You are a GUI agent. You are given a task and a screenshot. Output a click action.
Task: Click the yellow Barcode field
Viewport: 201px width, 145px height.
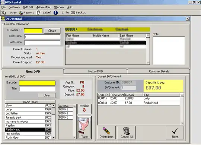coord(37,83)
